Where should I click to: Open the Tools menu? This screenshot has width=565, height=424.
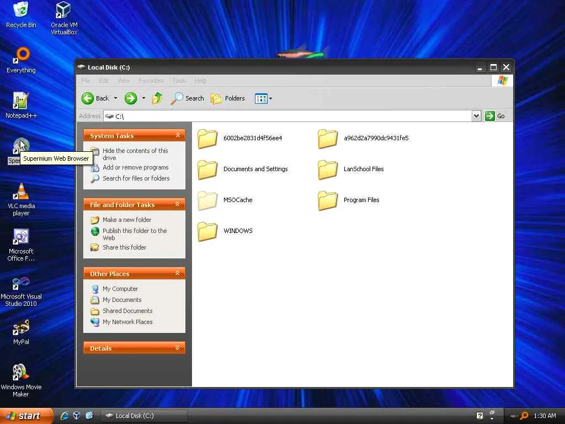coord(179,81)
